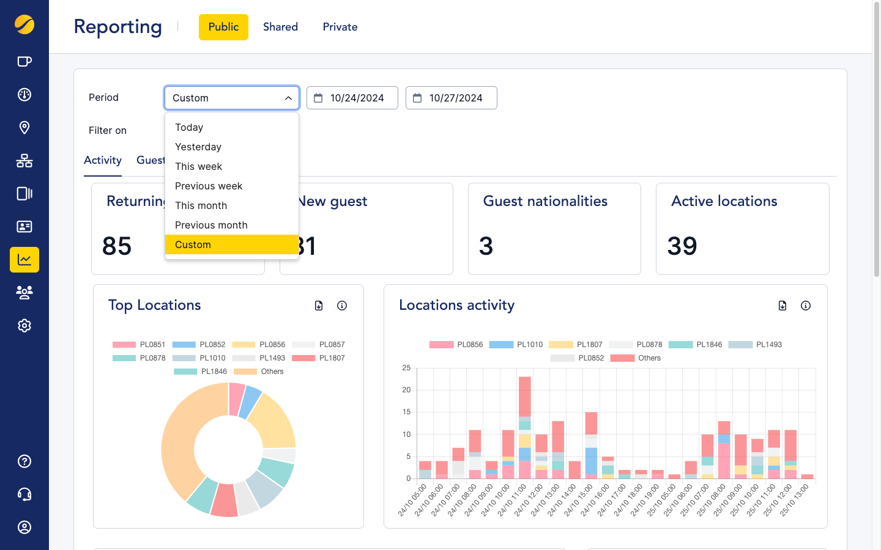
Task: Toggle PL0851 legend in Top Locations
Action: tap(139, 345)
